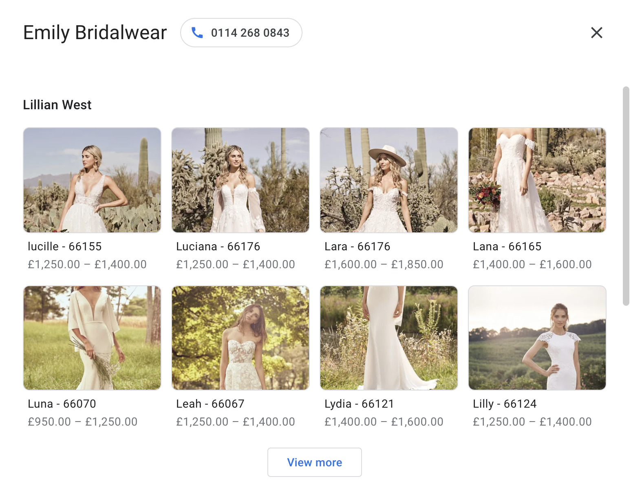Click the vertical scrollbar thumb

(626, 196)
